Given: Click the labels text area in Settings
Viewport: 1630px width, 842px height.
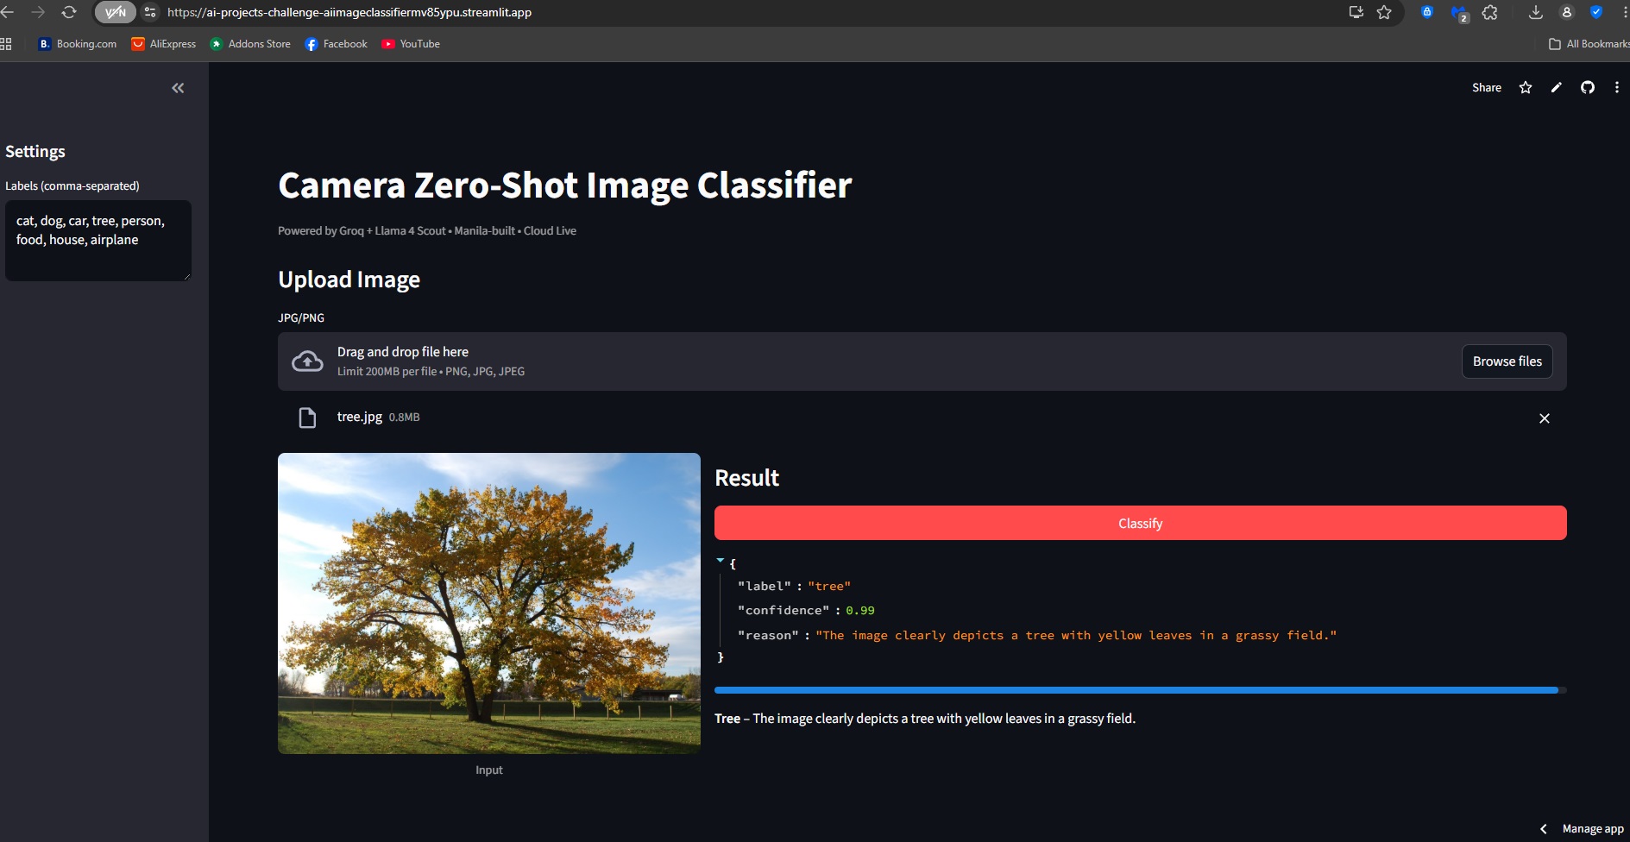Looking at the screenshot, I should tap(98, 241).
